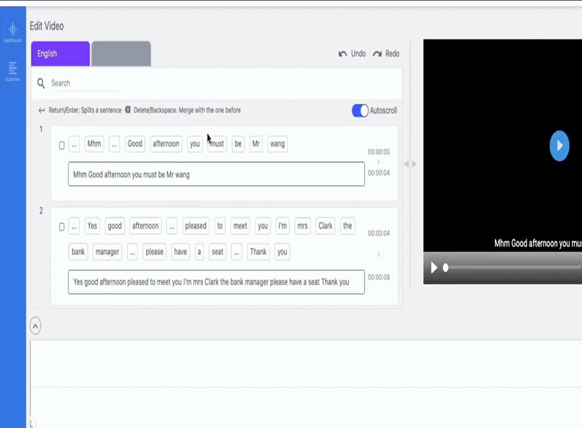Click the 00:00:00 start timestamp
This screenshot has height=428, width=582.
379,152
